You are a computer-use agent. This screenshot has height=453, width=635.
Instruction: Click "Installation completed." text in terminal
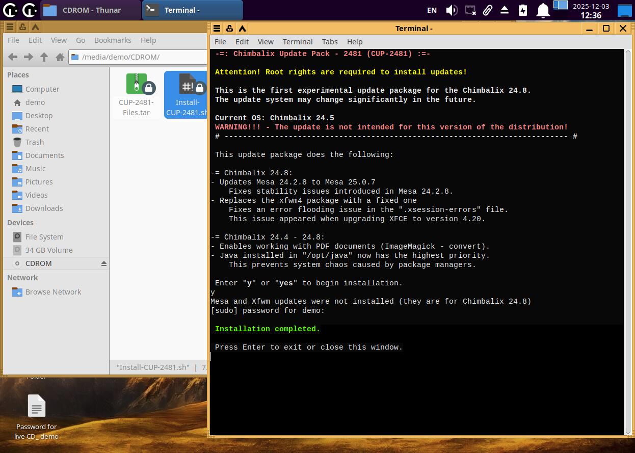[268, 329]
